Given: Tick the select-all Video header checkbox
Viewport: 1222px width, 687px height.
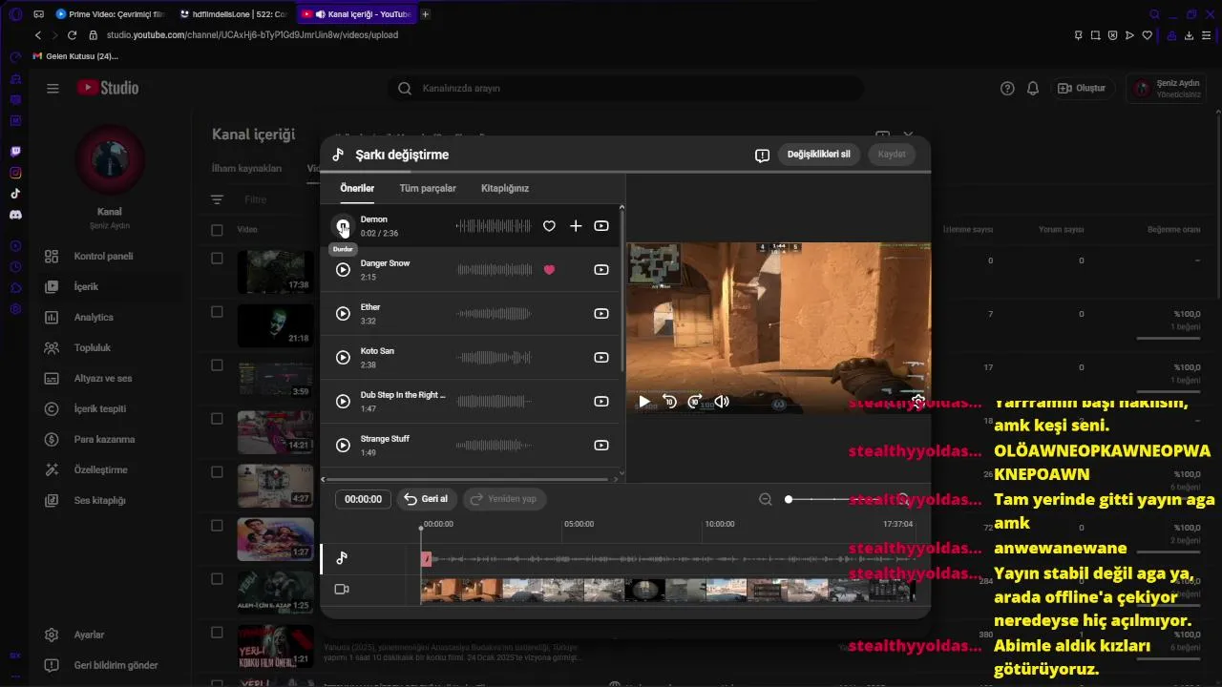Looking at the screenshot, I should click(217, 230).
